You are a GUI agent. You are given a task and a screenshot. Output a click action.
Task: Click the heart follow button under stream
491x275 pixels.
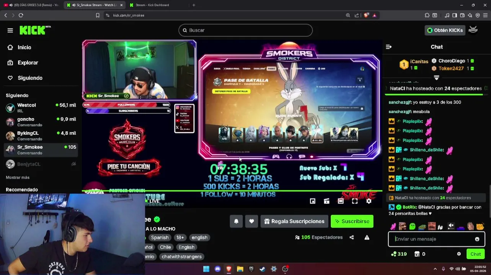(x=251, y=221)
